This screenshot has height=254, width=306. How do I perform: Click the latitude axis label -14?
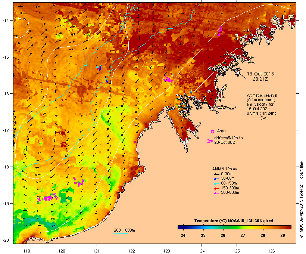click(x=6, y=20)
